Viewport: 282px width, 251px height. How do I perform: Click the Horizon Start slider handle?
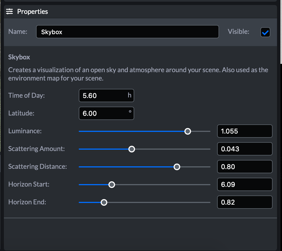(x=112, y=184)
